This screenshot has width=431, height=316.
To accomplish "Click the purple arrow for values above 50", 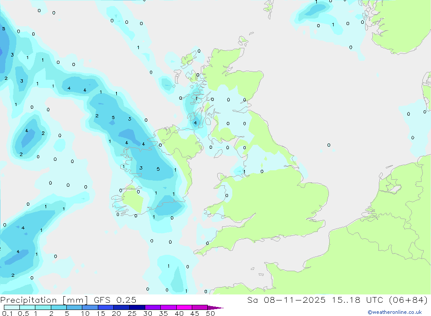I will pos(215,308).
